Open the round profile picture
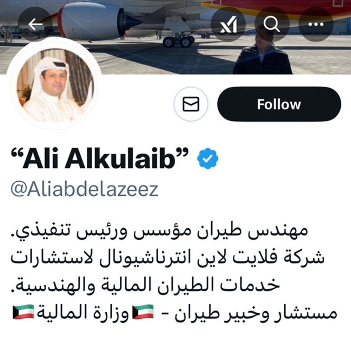The image size is (351, 337). (55, 85)
